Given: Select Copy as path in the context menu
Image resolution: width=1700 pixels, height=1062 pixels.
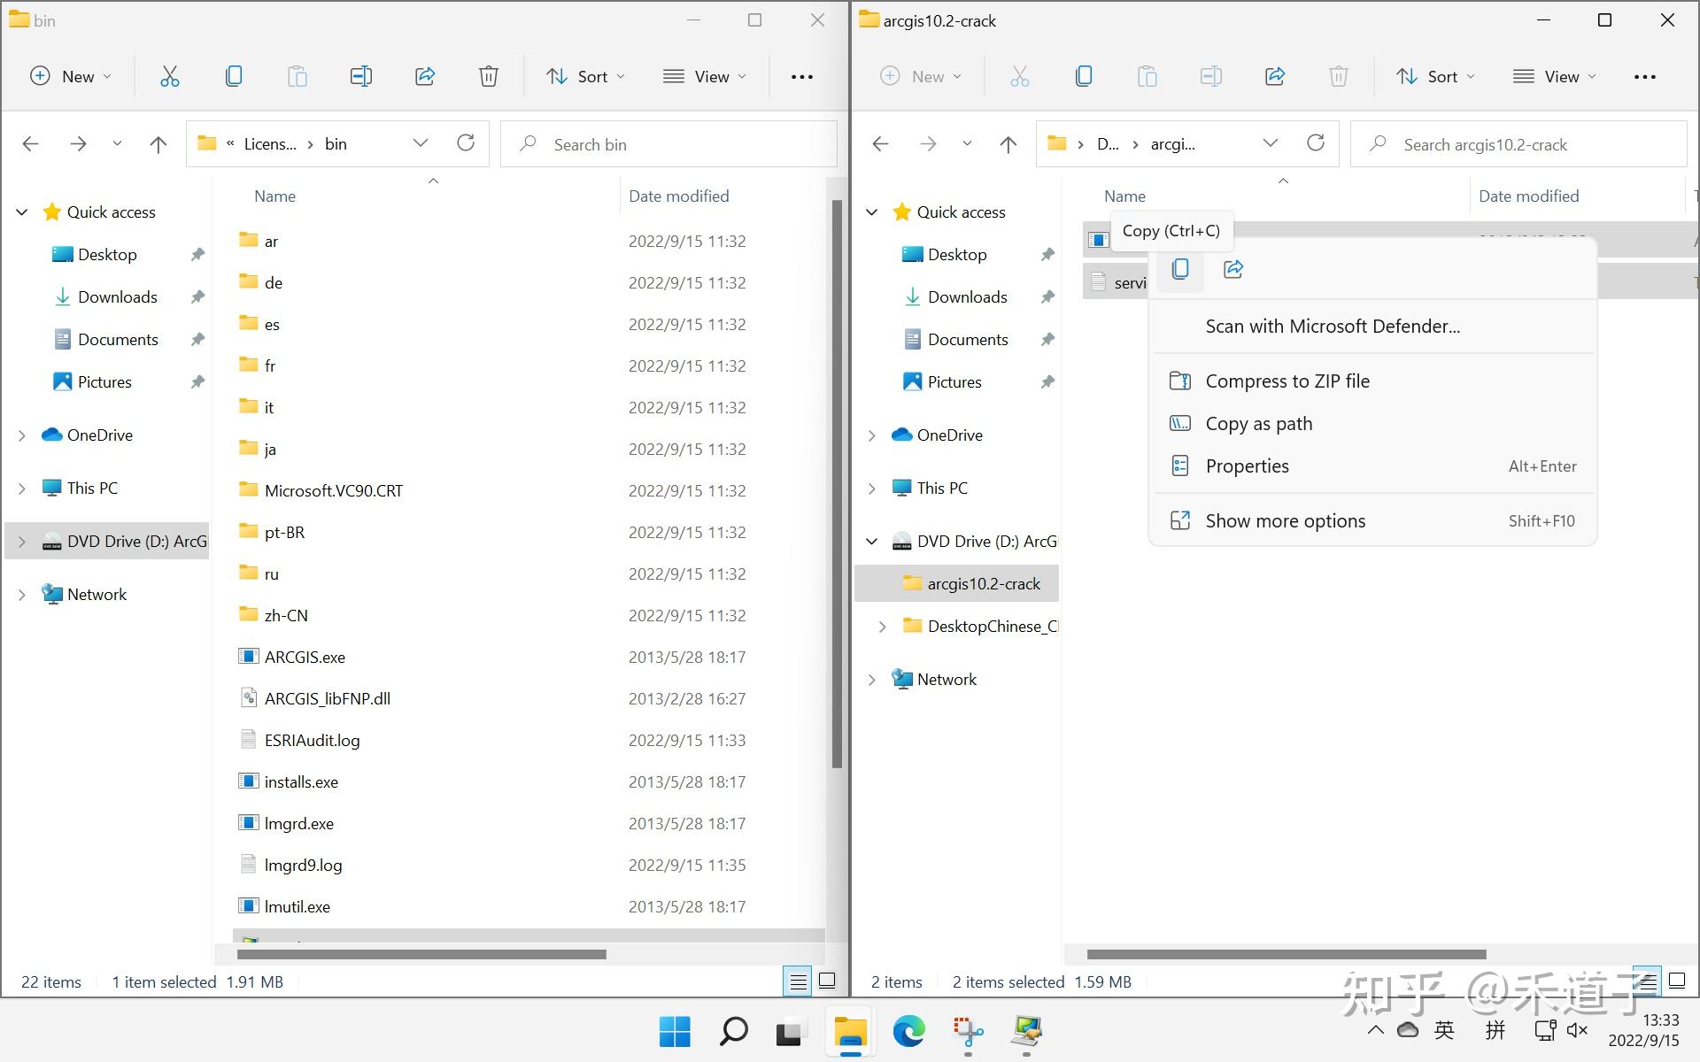Looking at the screenshot, I should [x=1258, y=423].
